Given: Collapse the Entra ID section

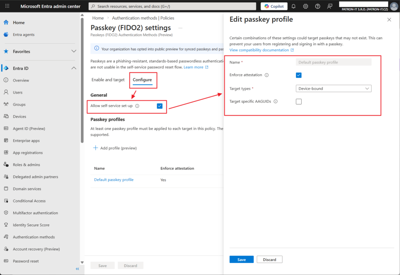Looking at the screenshot, I should tap(74, 68).
